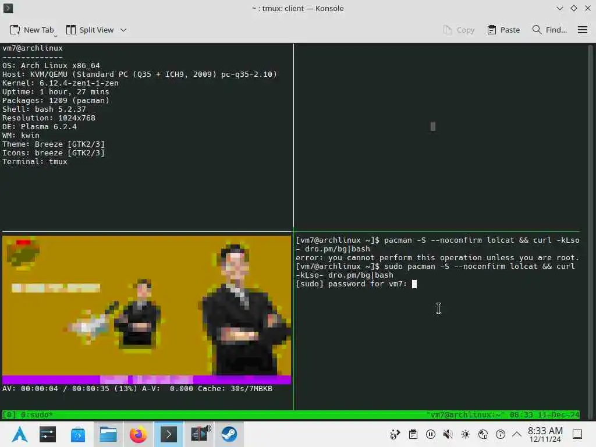This screenshot has height=447, width=596.
Task: Click the top-right empty tmux pane cursor
Action: coord(433,126)
